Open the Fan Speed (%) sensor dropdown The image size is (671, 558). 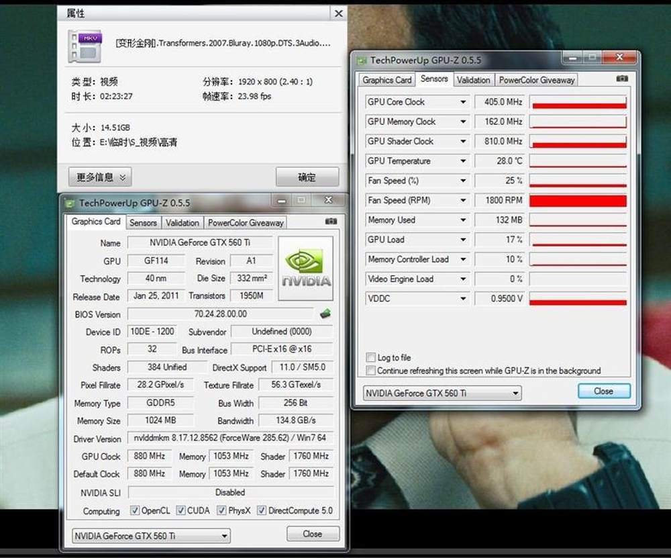463,181
